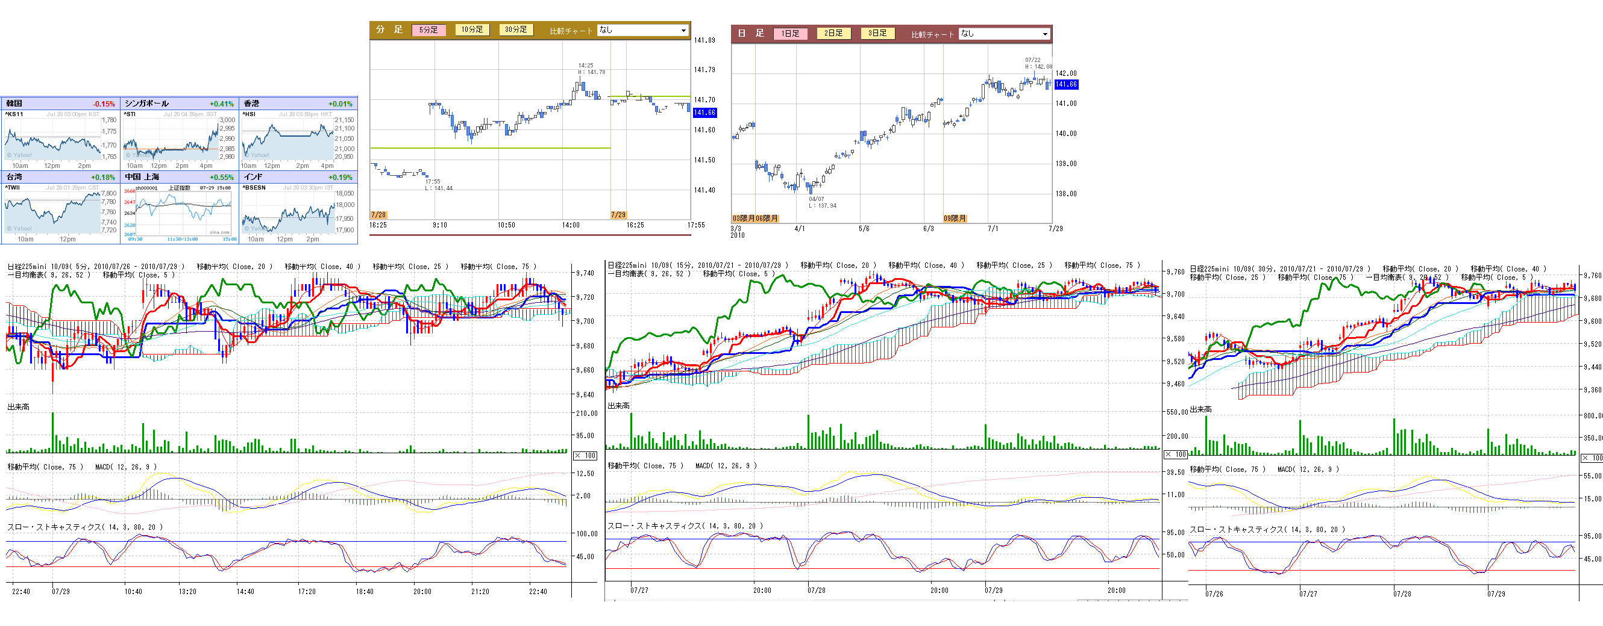Screen dimensions: 1603x626
Task: Click ×100 volume box on 15分 Nikkei chart
Action: 1176,454
